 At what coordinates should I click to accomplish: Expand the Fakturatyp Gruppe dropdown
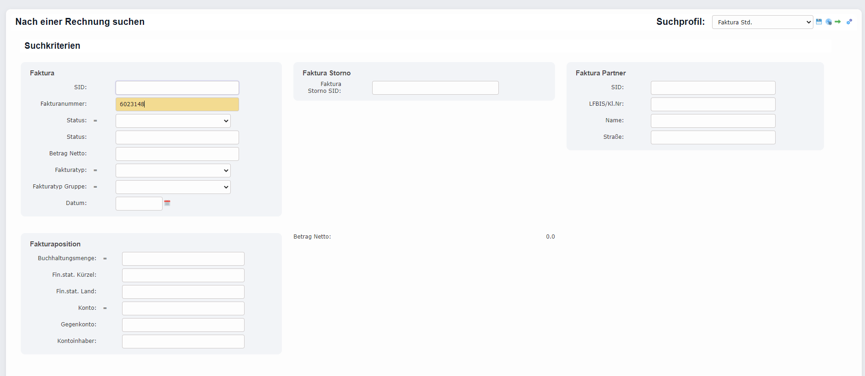tap(173, 187)
